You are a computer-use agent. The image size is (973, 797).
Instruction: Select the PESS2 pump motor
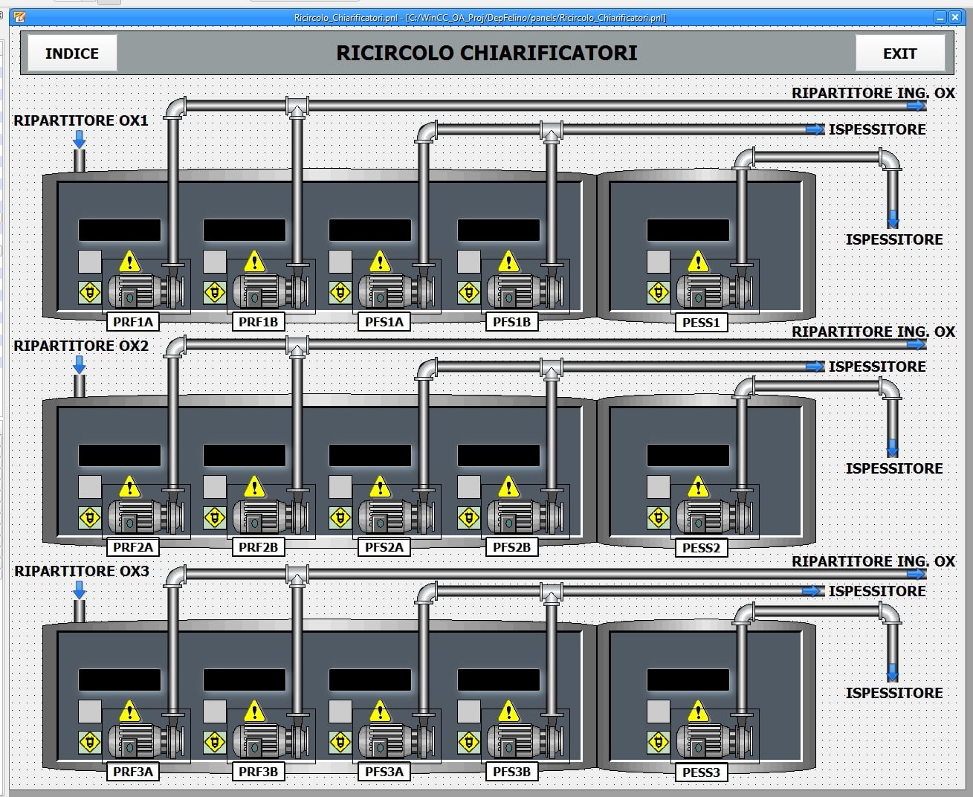[x=714, y=515]
